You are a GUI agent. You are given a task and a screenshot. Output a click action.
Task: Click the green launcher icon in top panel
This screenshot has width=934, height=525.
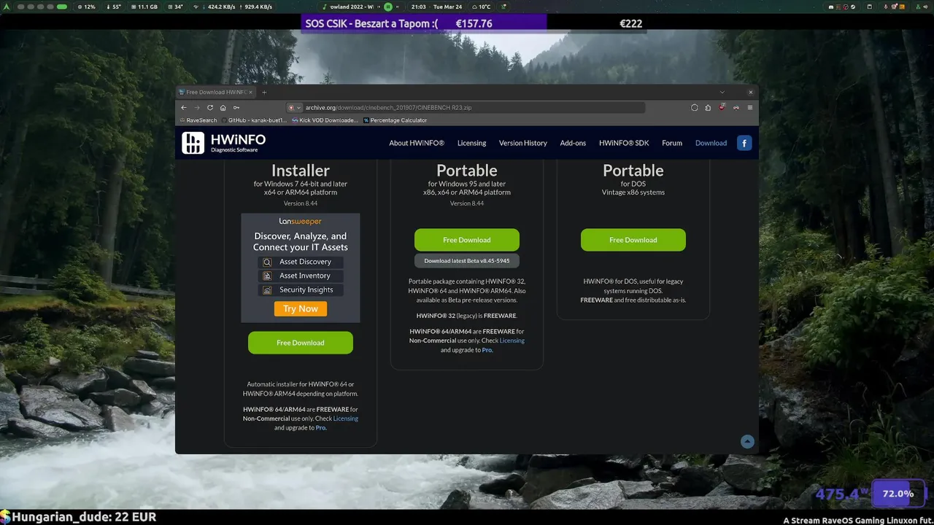pyautogui.click(x=7, y=7)
